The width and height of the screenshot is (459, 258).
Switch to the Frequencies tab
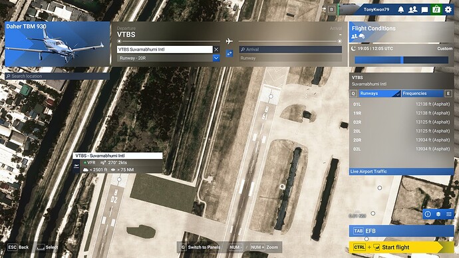click(422, 93)
